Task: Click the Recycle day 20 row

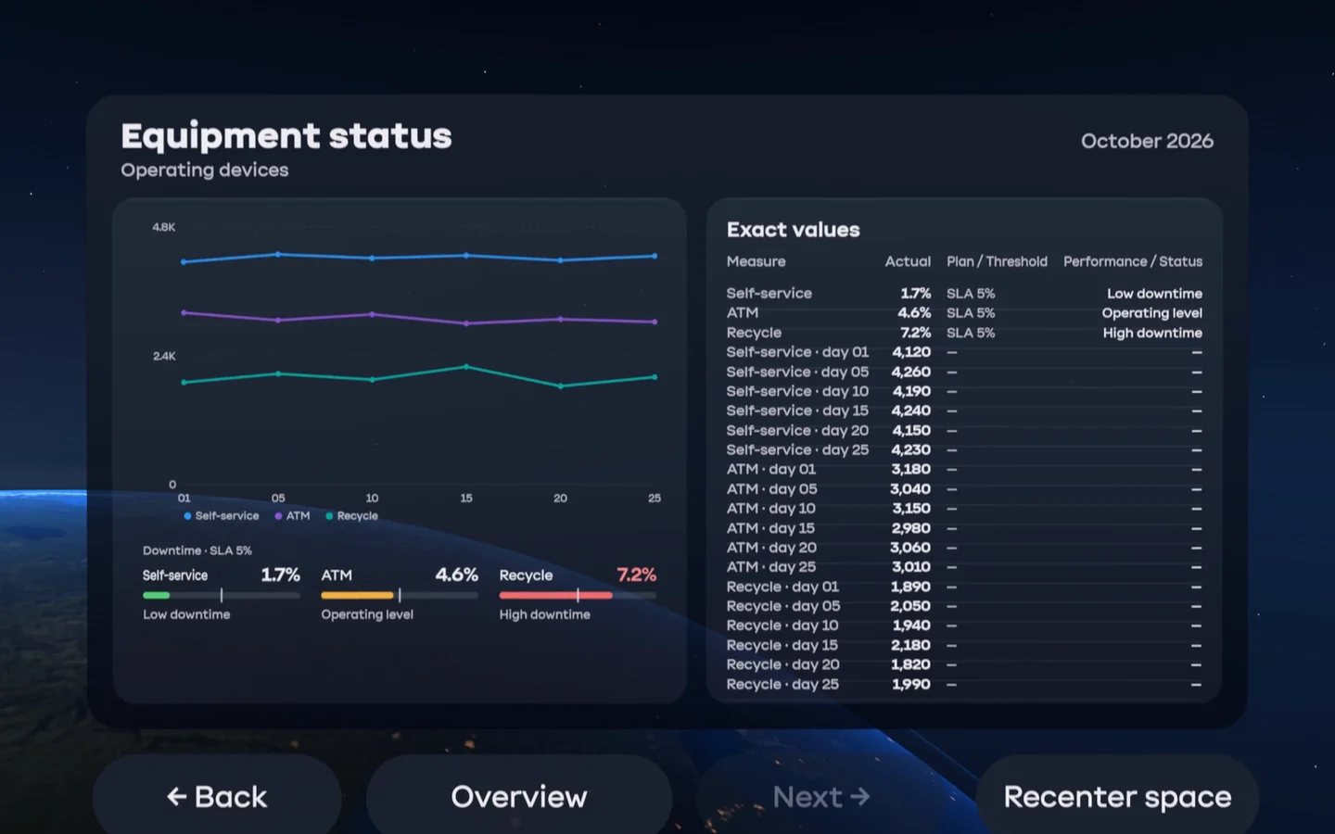Action: [x=964, y=664]
